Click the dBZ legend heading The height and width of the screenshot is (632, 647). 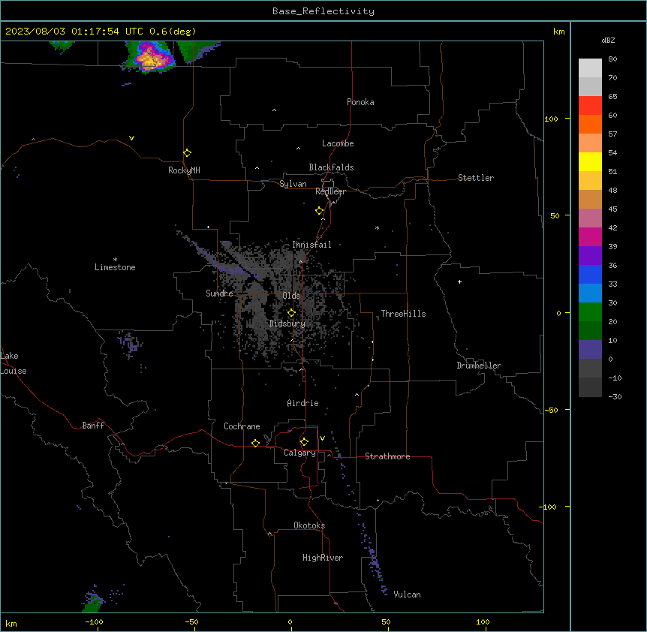(x=608, y=40)
